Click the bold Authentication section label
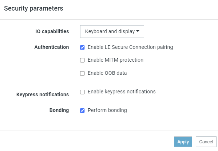The image size is (218, 151). 52,47
